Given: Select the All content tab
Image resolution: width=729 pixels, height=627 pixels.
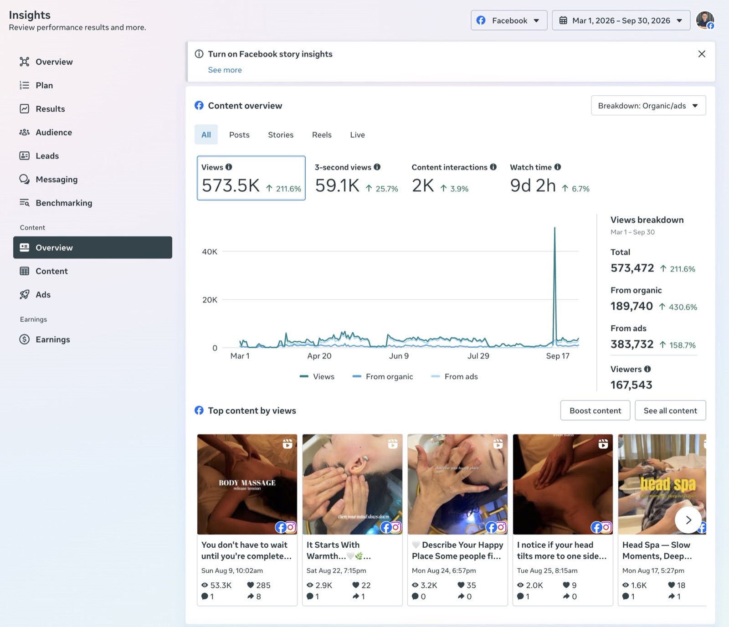Looking at the screenshot, I should click(206, 134).
